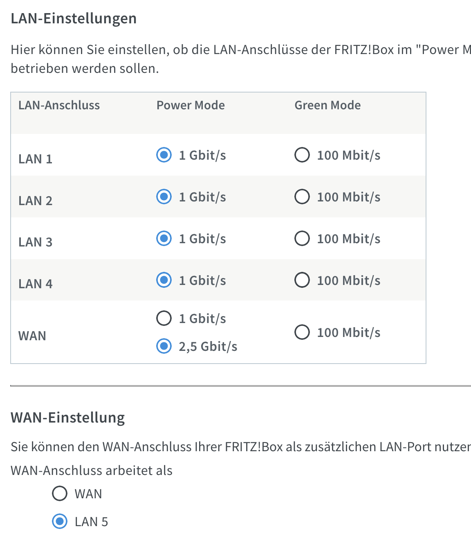471x538 pixels.
Task: Click the Power Mode column header
Action: (191, 105)
